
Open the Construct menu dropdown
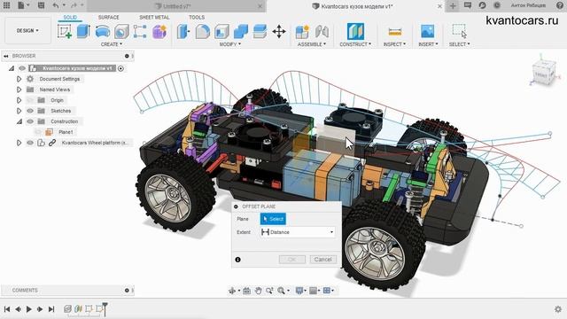(355, 44)
